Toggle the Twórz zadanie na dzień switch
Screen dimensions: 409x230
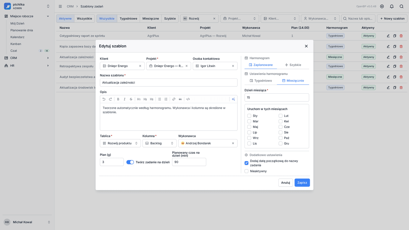click(x=130, y=162)
